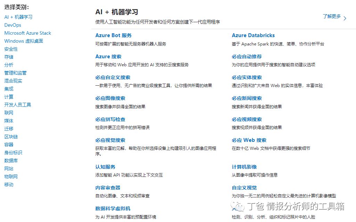Click 搜索视频并获得全面的结果 description
Image resolution: width=356 pixels, height=222 pixels.
[x=257, y=127]
